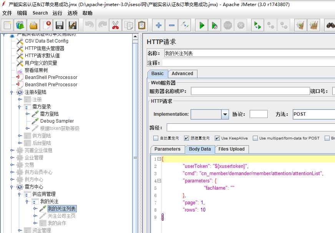This screenshot has height=233, width=335.
Task: Open the 运行 menu
Action: coord(57,13)
